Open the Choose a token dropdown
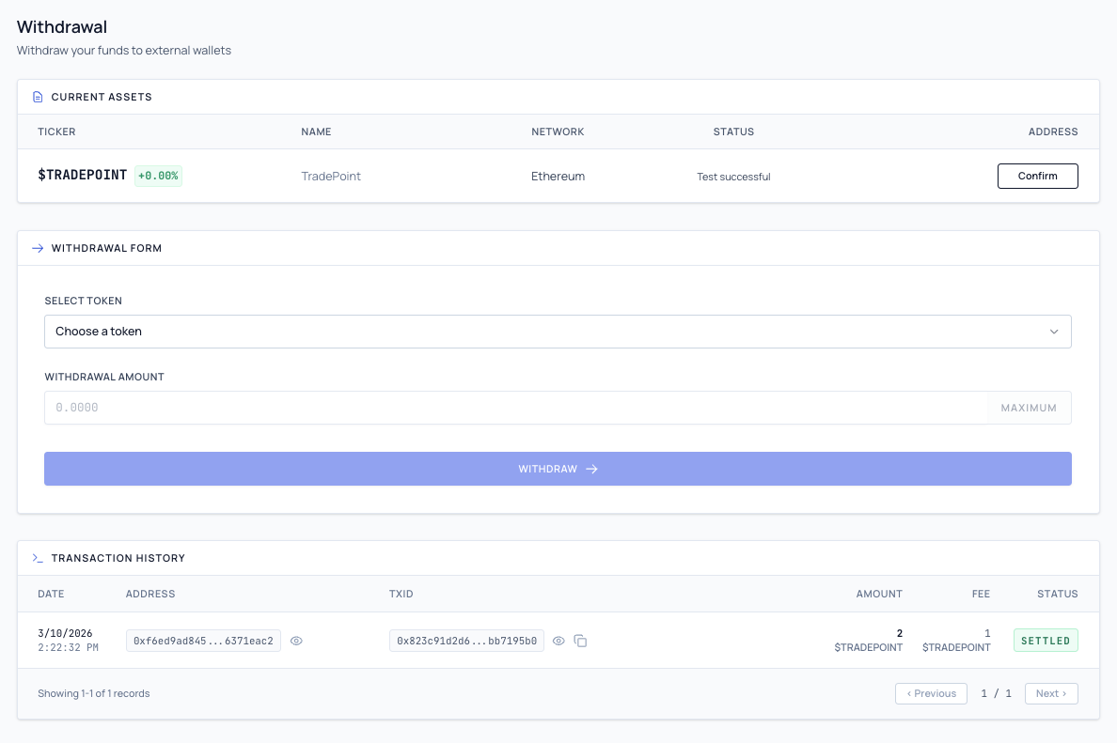The height and width of the screenshot is (743, 1117). (x=558, y=332)
